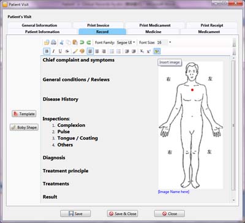Click the insert image toolbar icon
Image resolution: width=245 pixels, height=223 pixels.
(157, 51)
